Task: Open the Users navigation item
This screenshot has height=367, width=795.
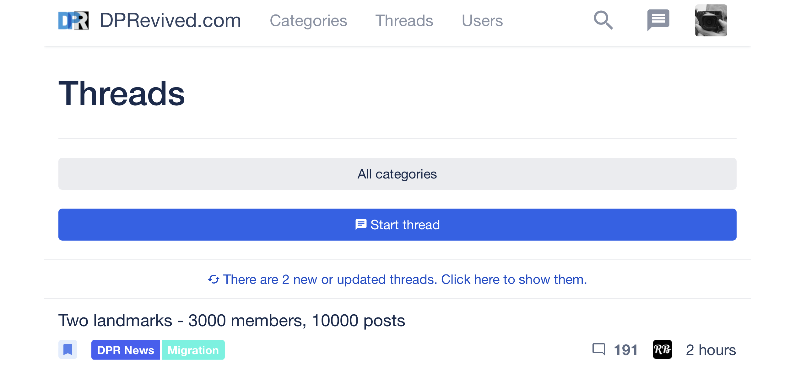Action: (x=482, y=21)
